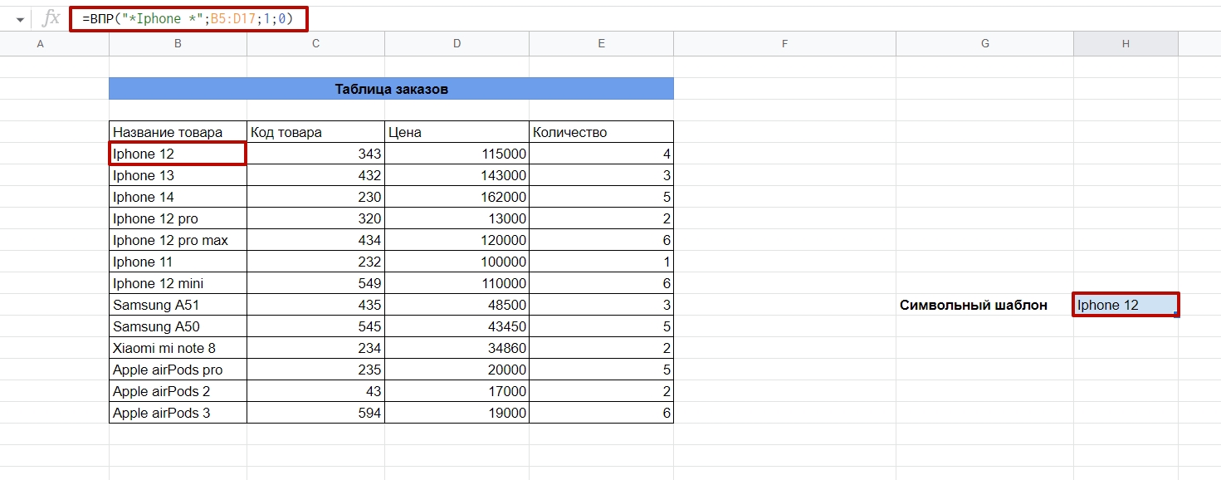Viewport: 1221px width, 480px height.
Task: Select the 'Количество' header cell
Action: [x=601, y=132]
